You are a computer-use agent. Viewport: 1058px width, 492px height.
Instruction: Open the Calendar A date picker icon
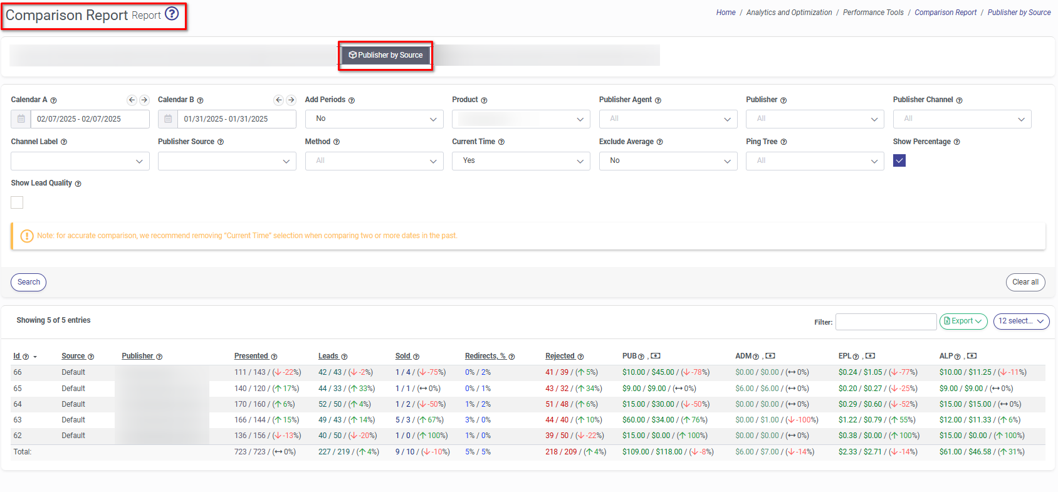pos(21,119)
